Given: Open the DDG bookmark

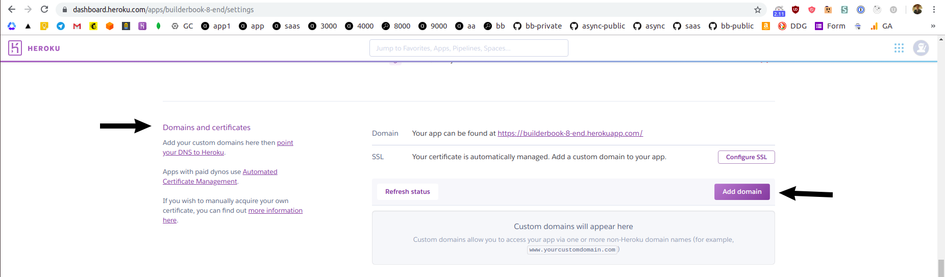Looking at the screenshot, I should click(792, 26).
